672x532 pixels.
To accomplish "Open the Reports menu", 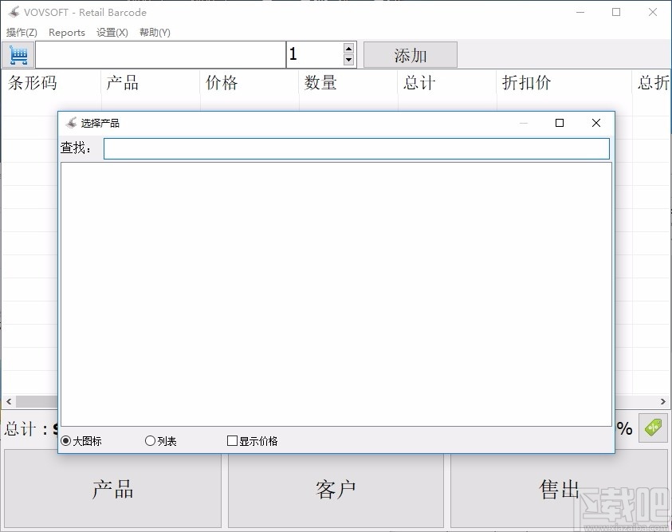I will pos(67,33).
